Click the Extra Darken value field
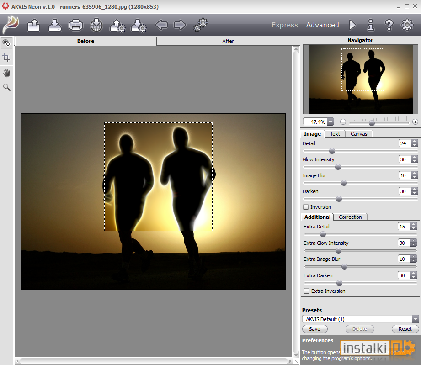 coord(404,275)
